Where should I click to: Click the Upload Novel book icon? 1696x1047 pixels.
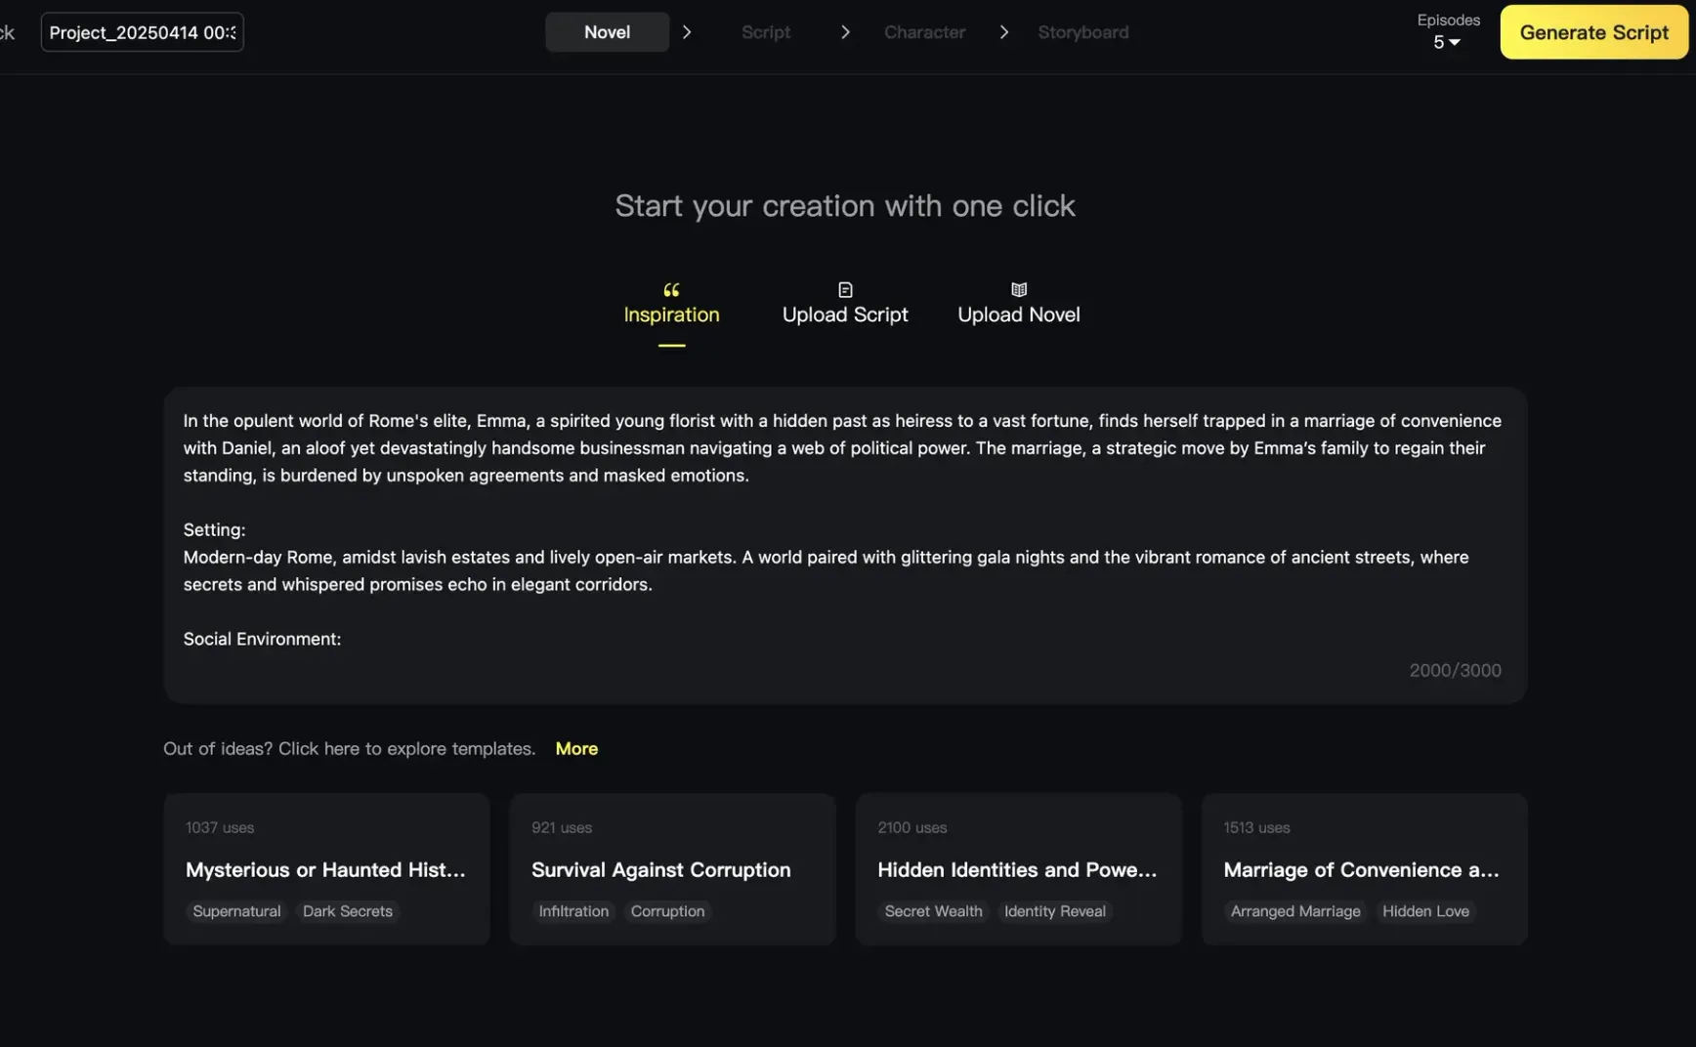1019,290
